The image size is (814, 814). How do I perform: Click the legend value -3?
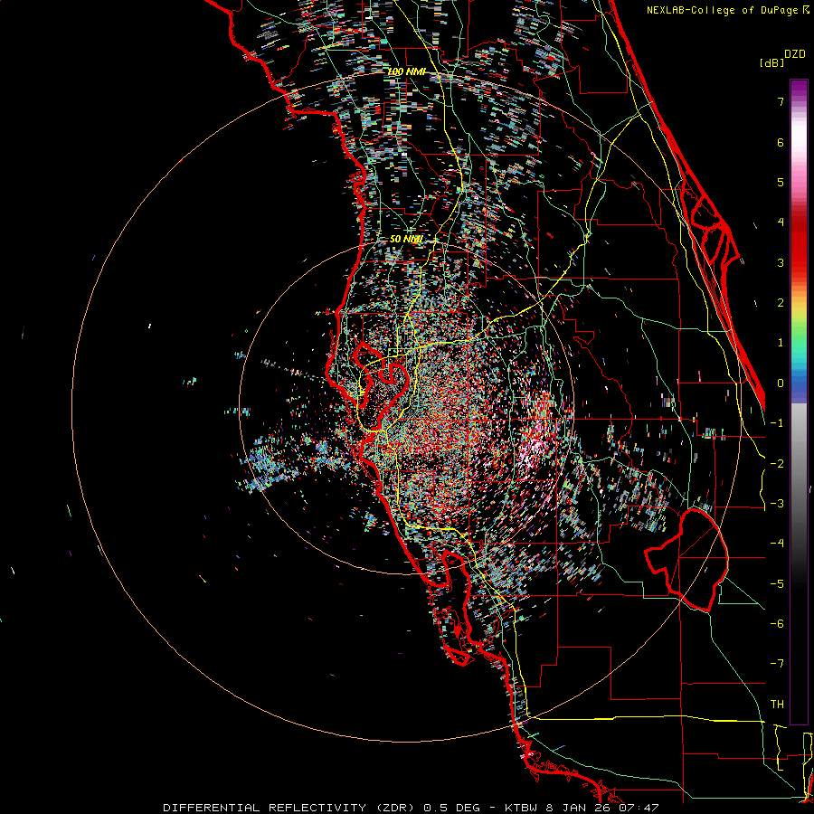coord(777,504)
